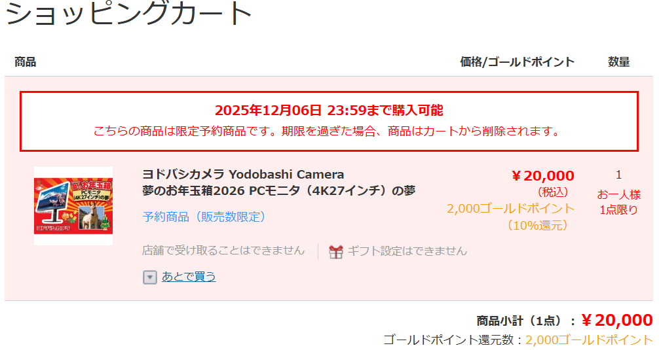
Task: Click the 2,000ゴールドポイント reward text under the price
Action: 510,209
